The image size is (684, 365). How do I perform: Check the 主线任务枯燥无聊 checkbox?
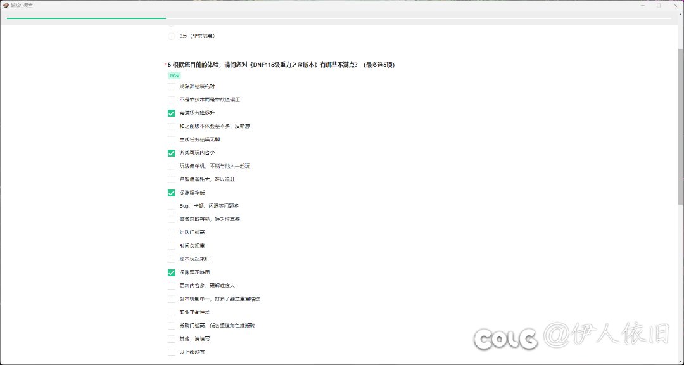click(x=172, y=139)
